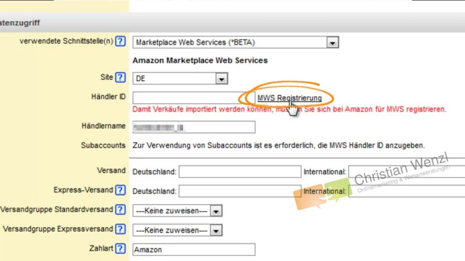Select the Versand Deutschland input field
The image size is (465, 261).
240,172
